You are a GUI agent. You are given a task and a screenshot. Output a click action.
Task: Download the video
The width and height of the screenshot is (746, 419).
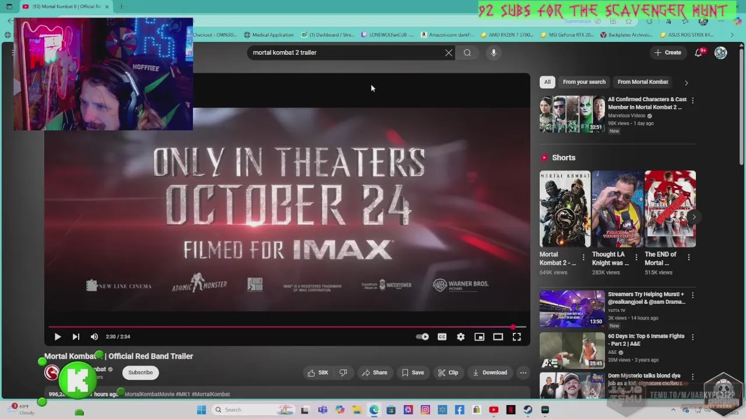click(490, 372)
